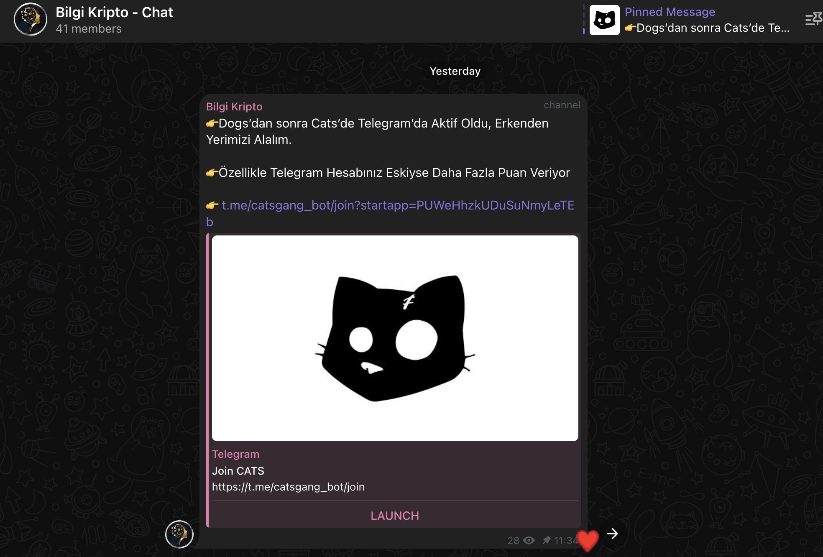Click the pinned message preview text
The image size is (823, 557).
click(x=707, y=28)
